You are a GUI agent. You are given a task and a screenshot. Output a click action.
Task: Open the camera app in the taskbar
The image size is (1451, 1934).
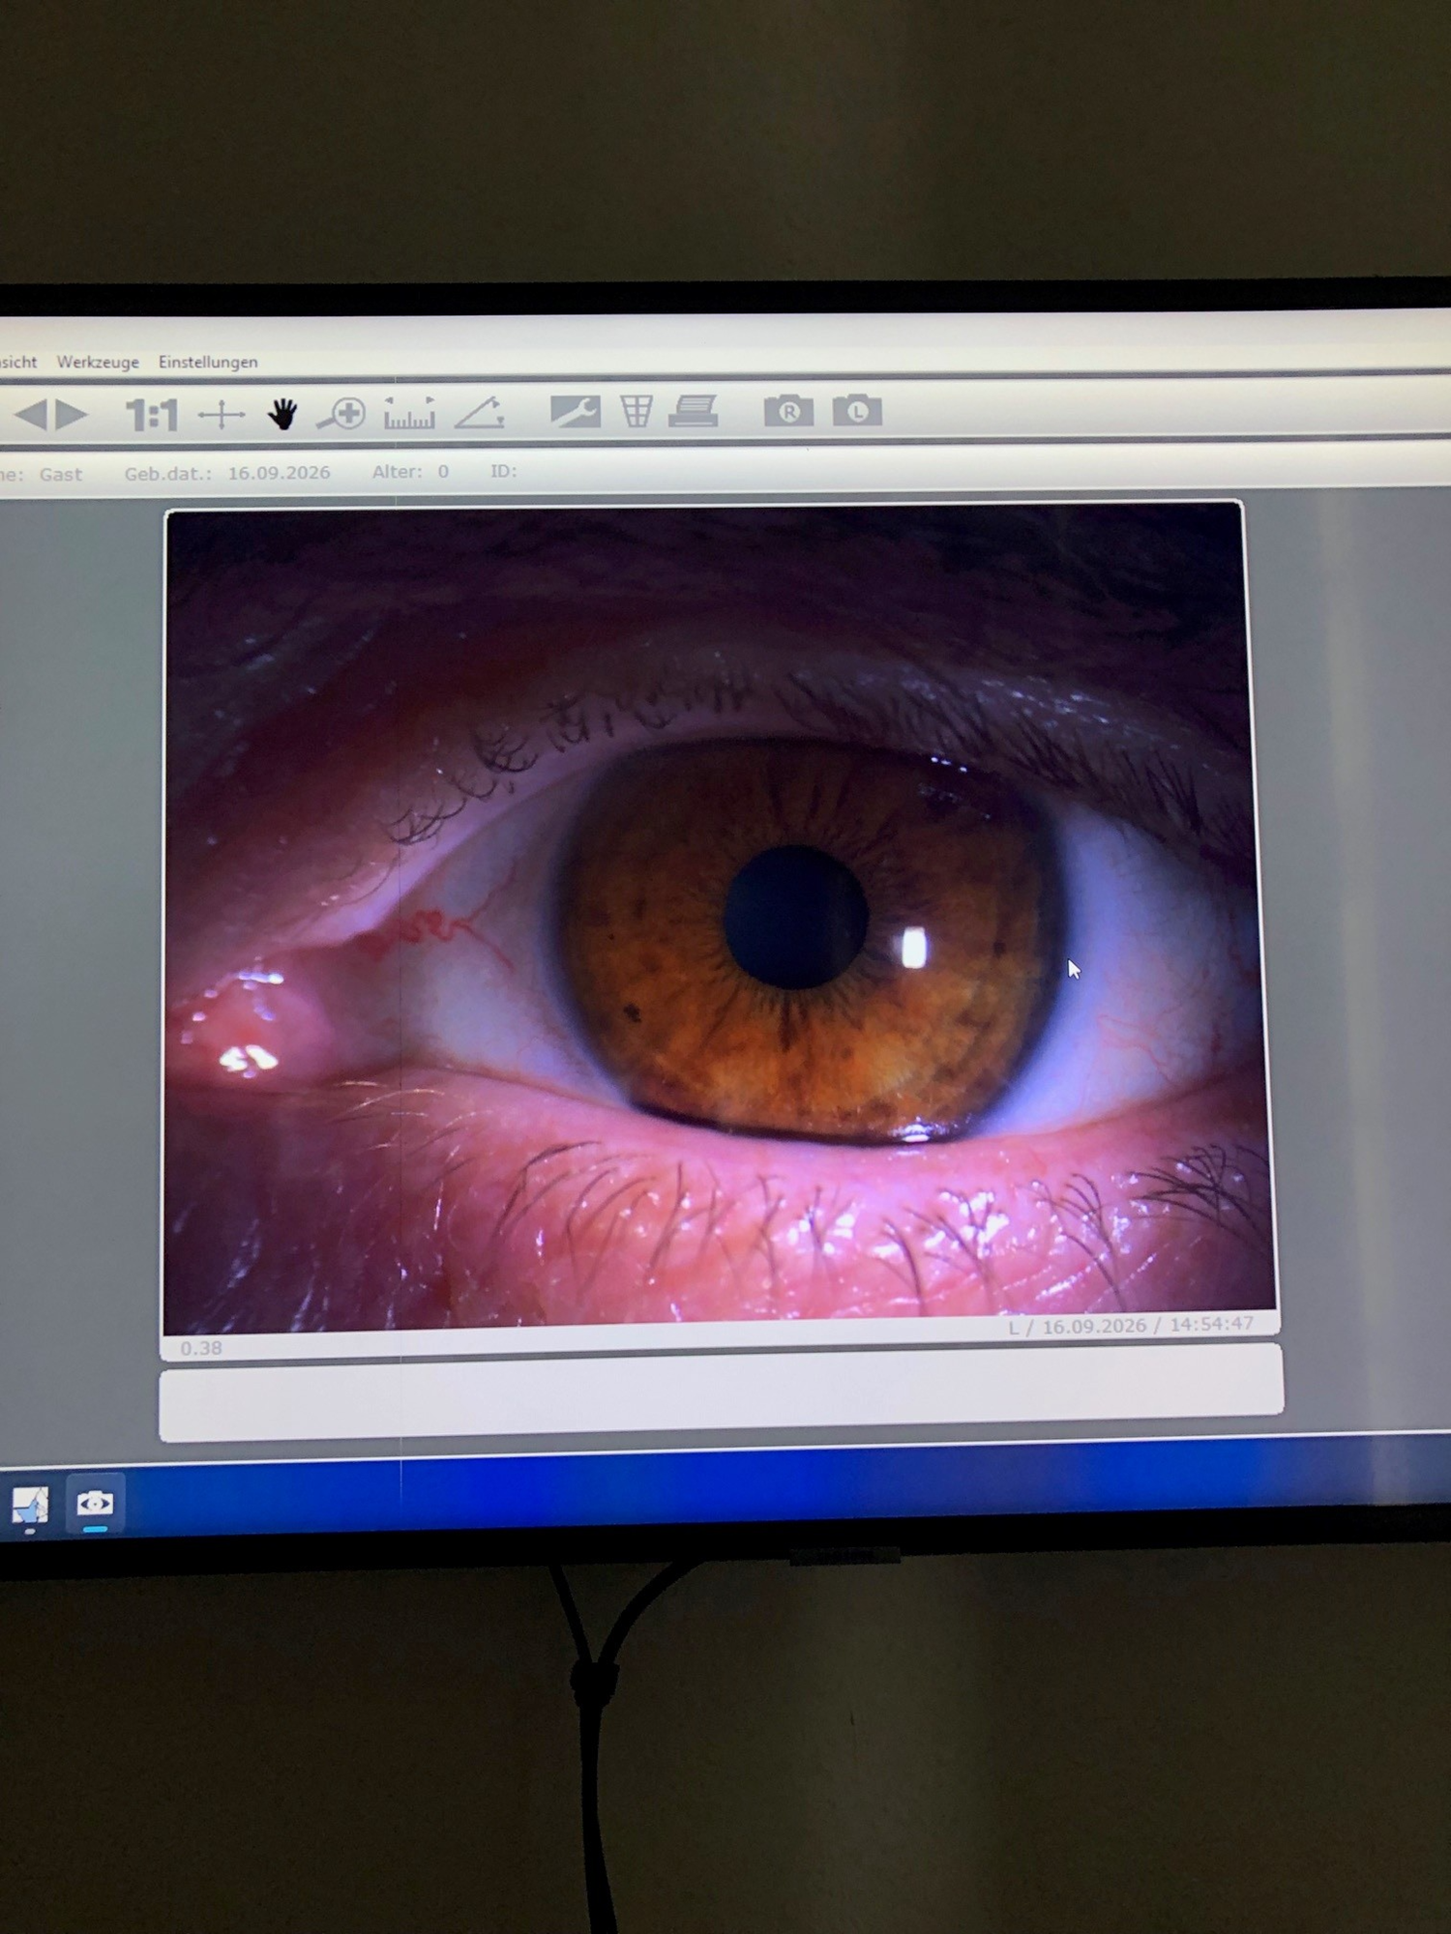point(95,1504)
